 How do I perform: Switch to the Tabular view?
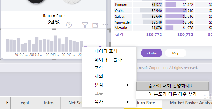[152, 53]
